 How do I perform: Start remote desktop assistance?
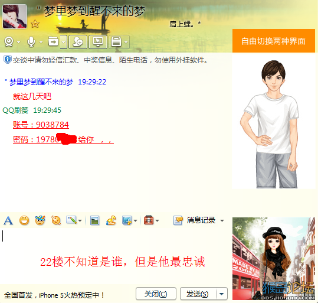(x=98, y=42)
